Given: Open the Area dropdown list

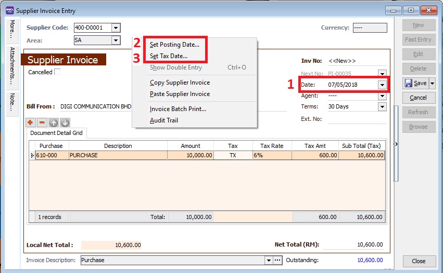Looking at the screenshot, I should point(116,40).
